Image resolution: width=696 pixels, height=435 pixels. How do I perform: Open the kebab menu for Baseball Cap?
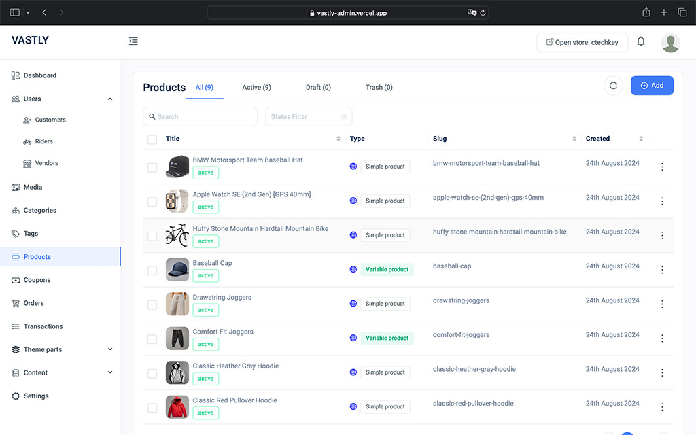coord(662,270)
